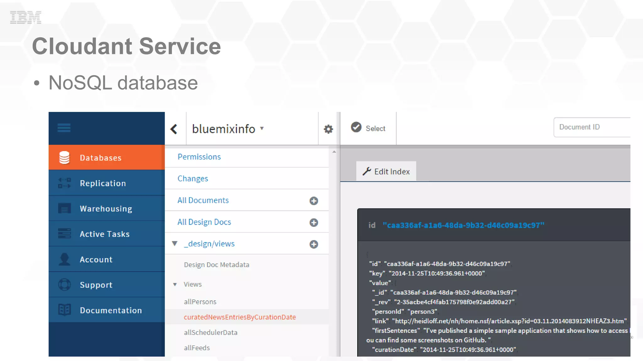Open the Replication menu item
Image resolution: width=643 pixels, height=361 pixels.
point(107,183)
